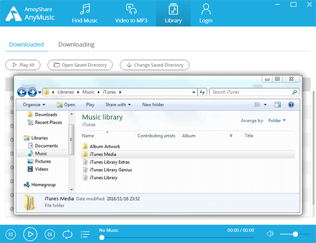Select the Library tab

point(173,13)
